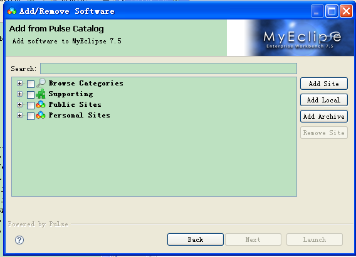Close the Add/Remove Software dialog

point(346,11)
